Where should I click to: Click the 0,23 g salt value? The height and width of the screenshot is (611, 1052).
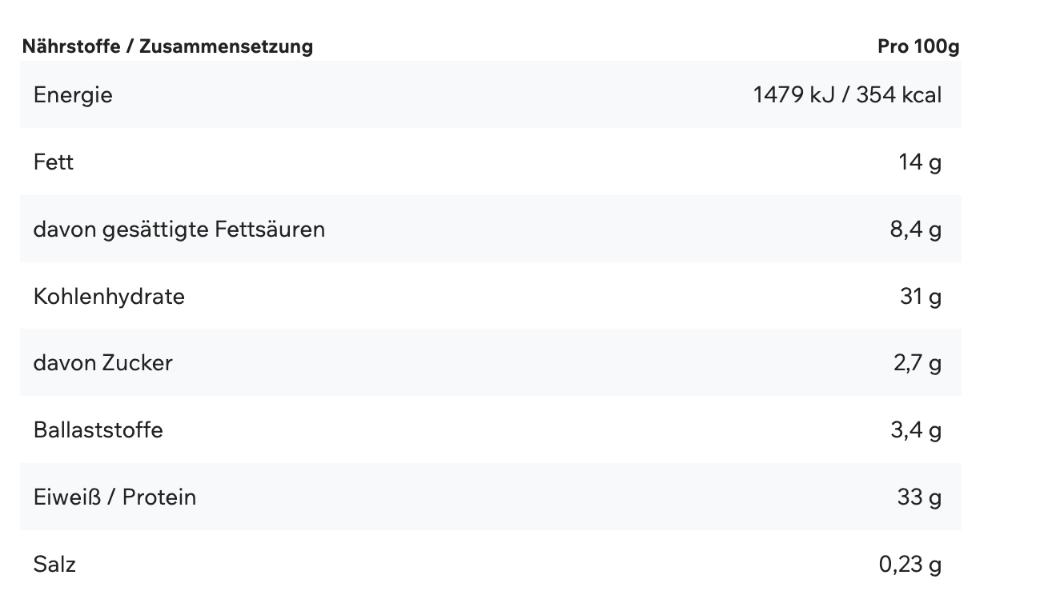(x=910, y=565)
